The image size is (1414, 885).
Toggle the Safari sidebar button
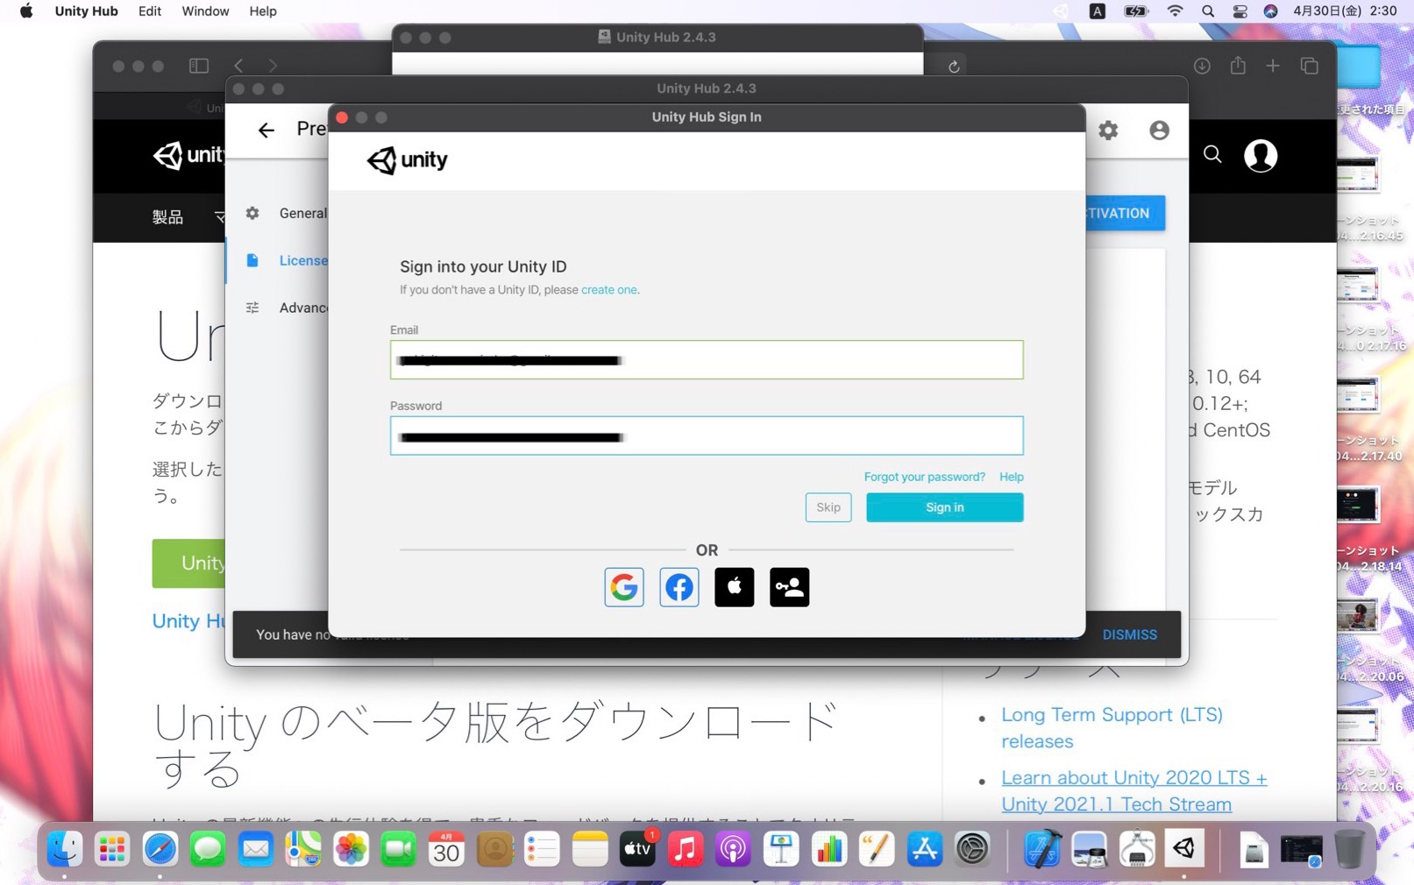tap(199, 66)
